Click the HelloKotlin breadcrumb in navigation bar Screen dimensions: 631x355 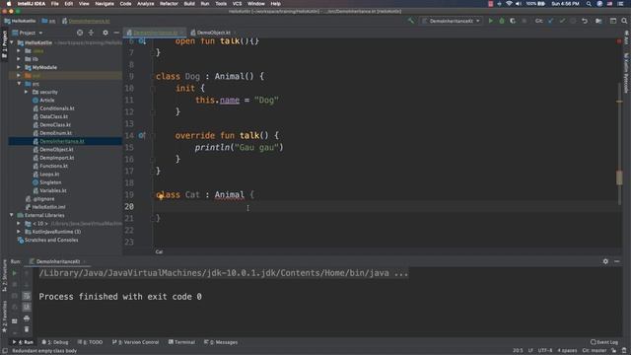pyautogui.click(x=20, y=21)
